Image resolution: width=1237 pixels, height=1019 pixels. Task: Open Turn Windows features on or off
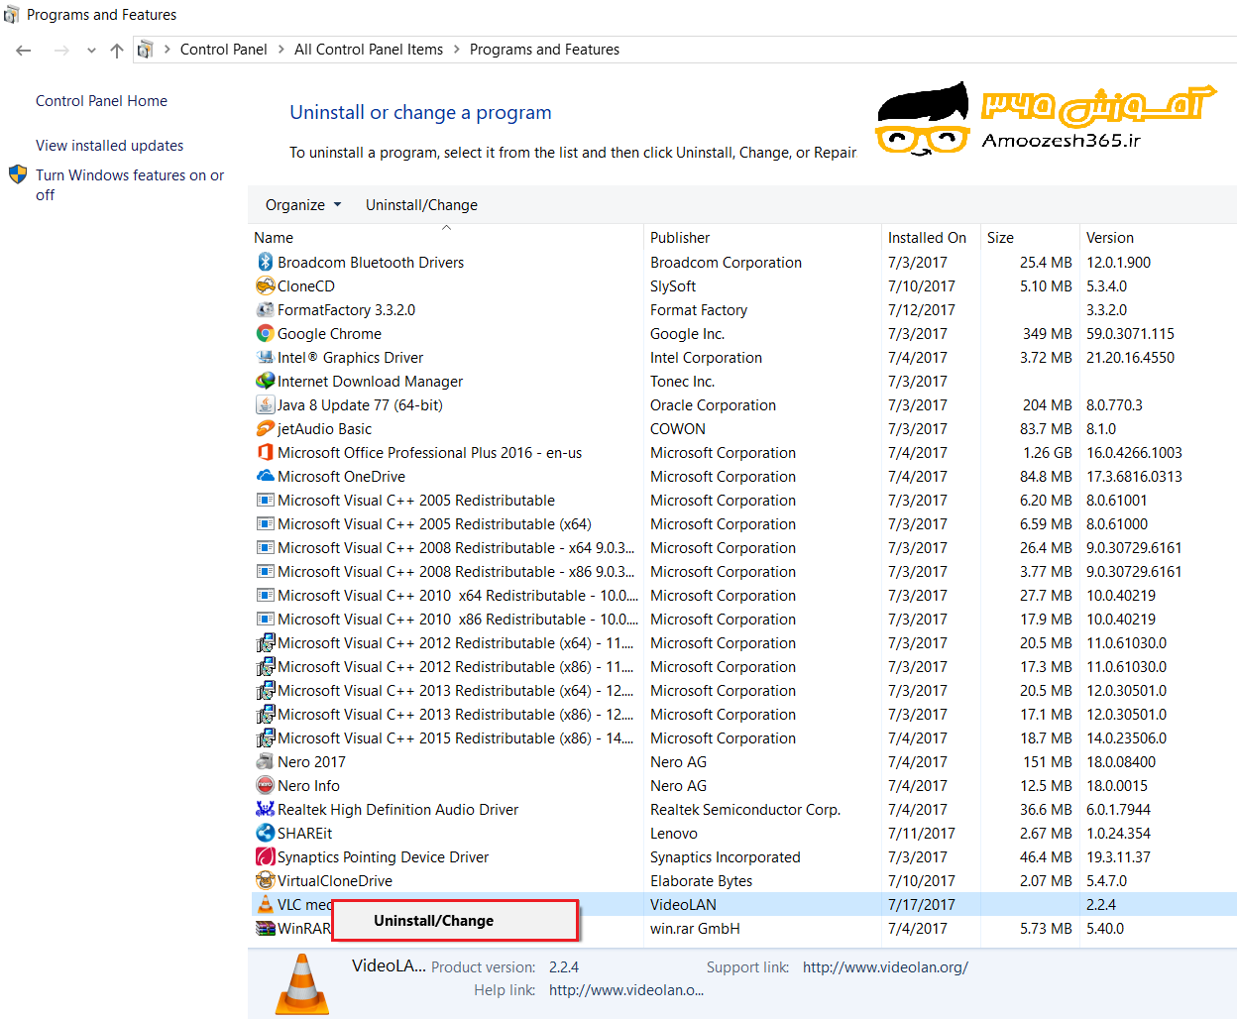[130, 185]
